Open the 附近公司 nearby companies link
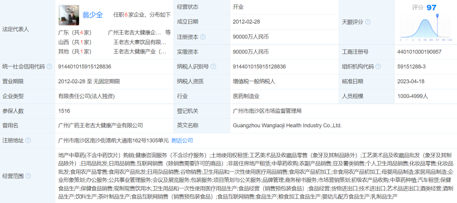The image size is (457, 203). [182, 141]
